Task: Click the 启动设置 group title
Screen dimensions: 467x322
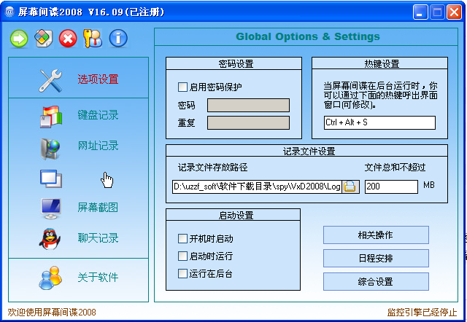Action: (236, 215)
